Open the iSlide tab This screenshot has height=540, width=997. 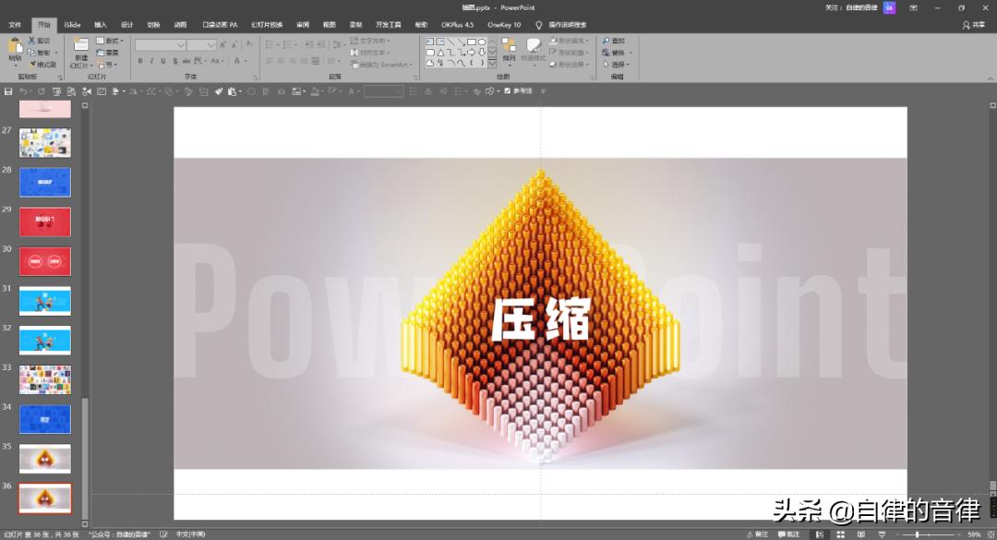click(x=73, y=25)
